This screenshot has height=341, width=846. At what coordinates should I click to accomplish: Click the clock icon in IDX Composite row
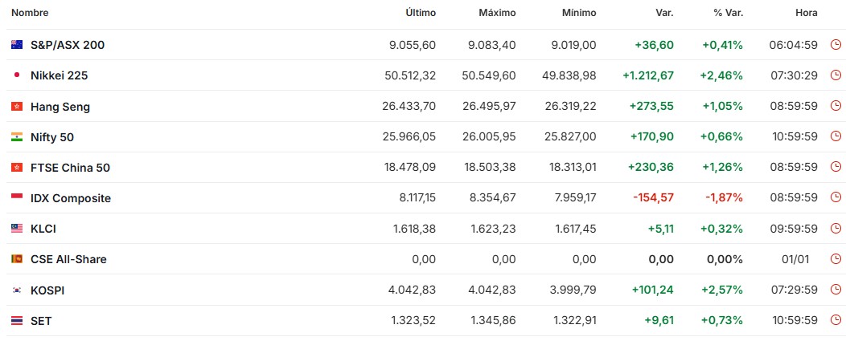tap(836, 198)
